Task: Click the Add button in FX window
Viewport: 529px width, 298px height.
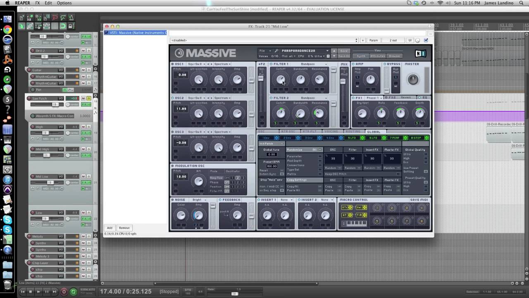Action: point(110,228)
